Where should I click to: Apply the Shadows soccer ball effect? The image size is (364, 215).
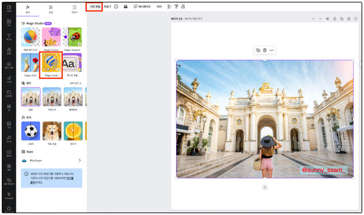[30, 131]
